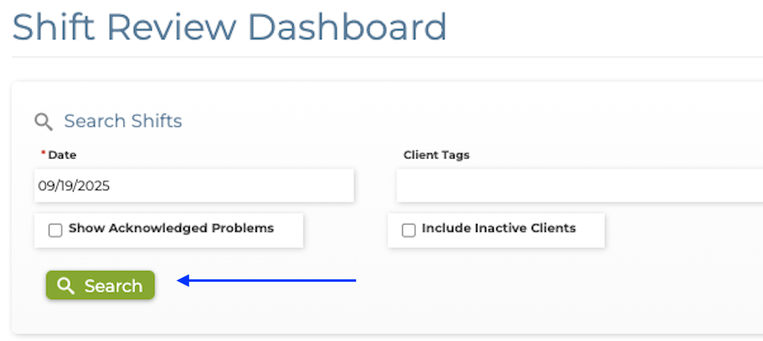Click the Include Inactive Clients label text
The width and height of the screenshot is (763, 341).
(499, 228)
